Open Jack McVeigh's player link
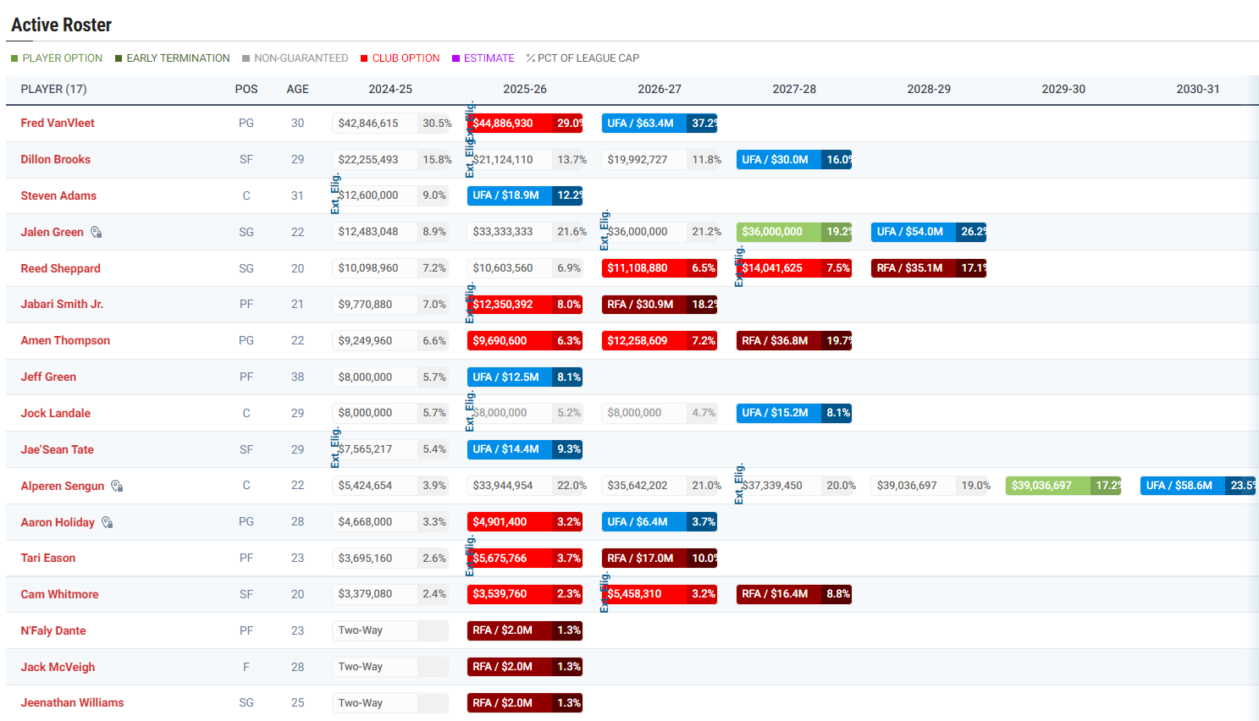The height and width of the screenshot is (721, 1259). click(x=58, y=667)
